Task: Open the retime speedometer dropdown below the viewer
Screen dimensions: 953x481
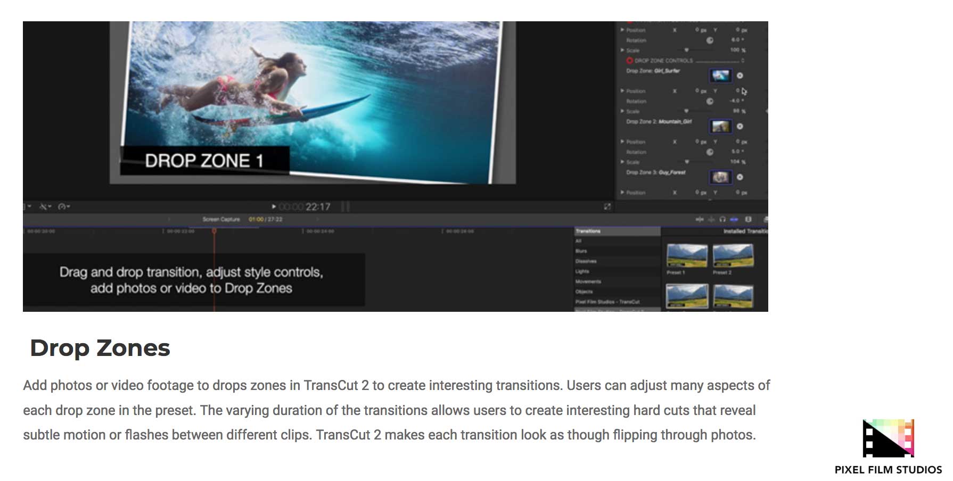Action: pos(64,206)
